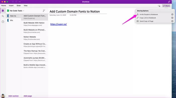Image resolution: width=176 pixels, height=98 pixels.
Task: Expand the No Code Tools notebook dropdown
Action: pyautogui.click(x=24, y=11)
